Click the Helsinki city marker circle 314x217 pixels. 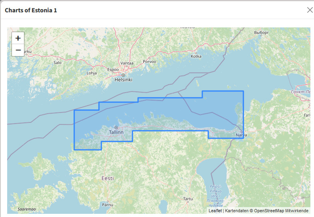click(x=123, y=75)
